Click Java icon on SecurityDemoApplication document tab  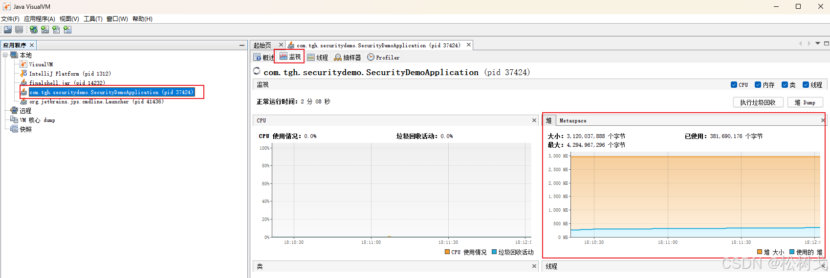291,45
